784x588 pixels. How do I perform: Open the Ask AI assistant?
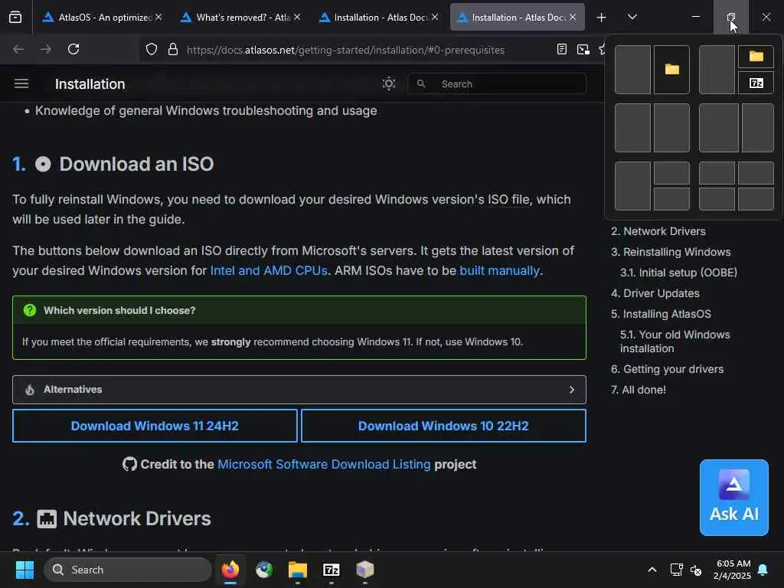pyautogui.click(x=734, y=498)
